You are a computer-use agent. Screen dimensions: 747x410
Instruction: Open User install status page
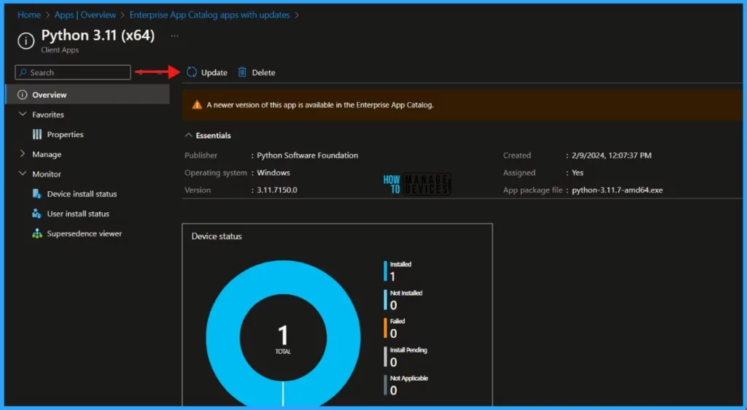(x=78, y=214)
